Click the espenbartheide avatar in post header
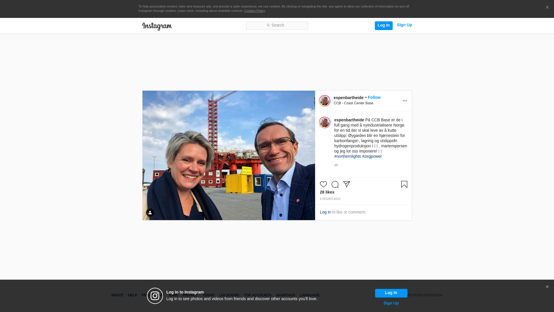Viewport: 554px width, 312px height. pos(324,101)
